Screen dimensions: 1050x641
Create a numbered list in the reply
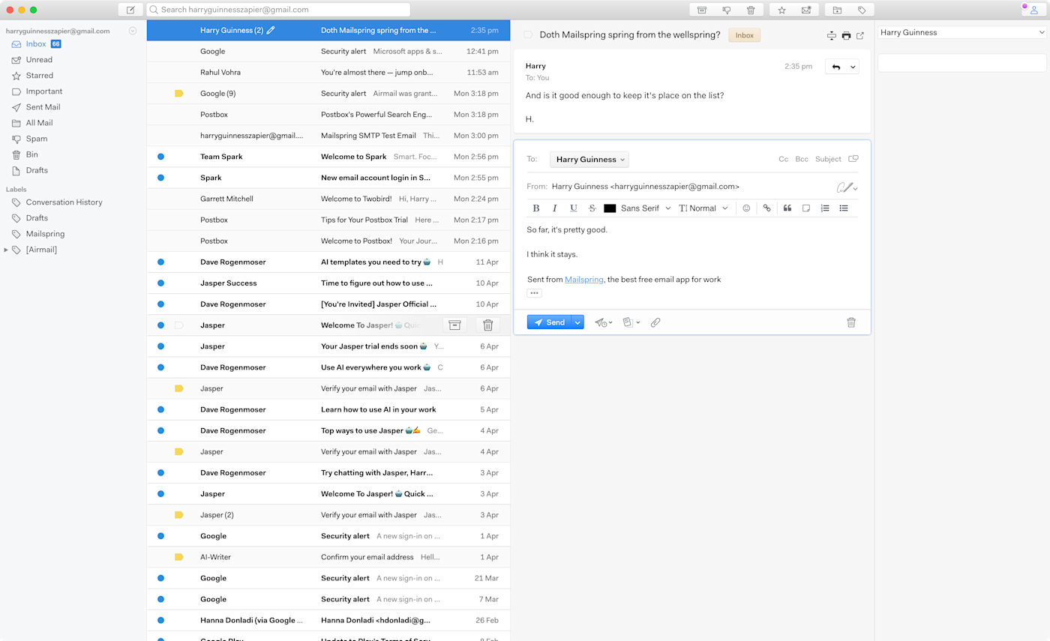pos(825,208)
